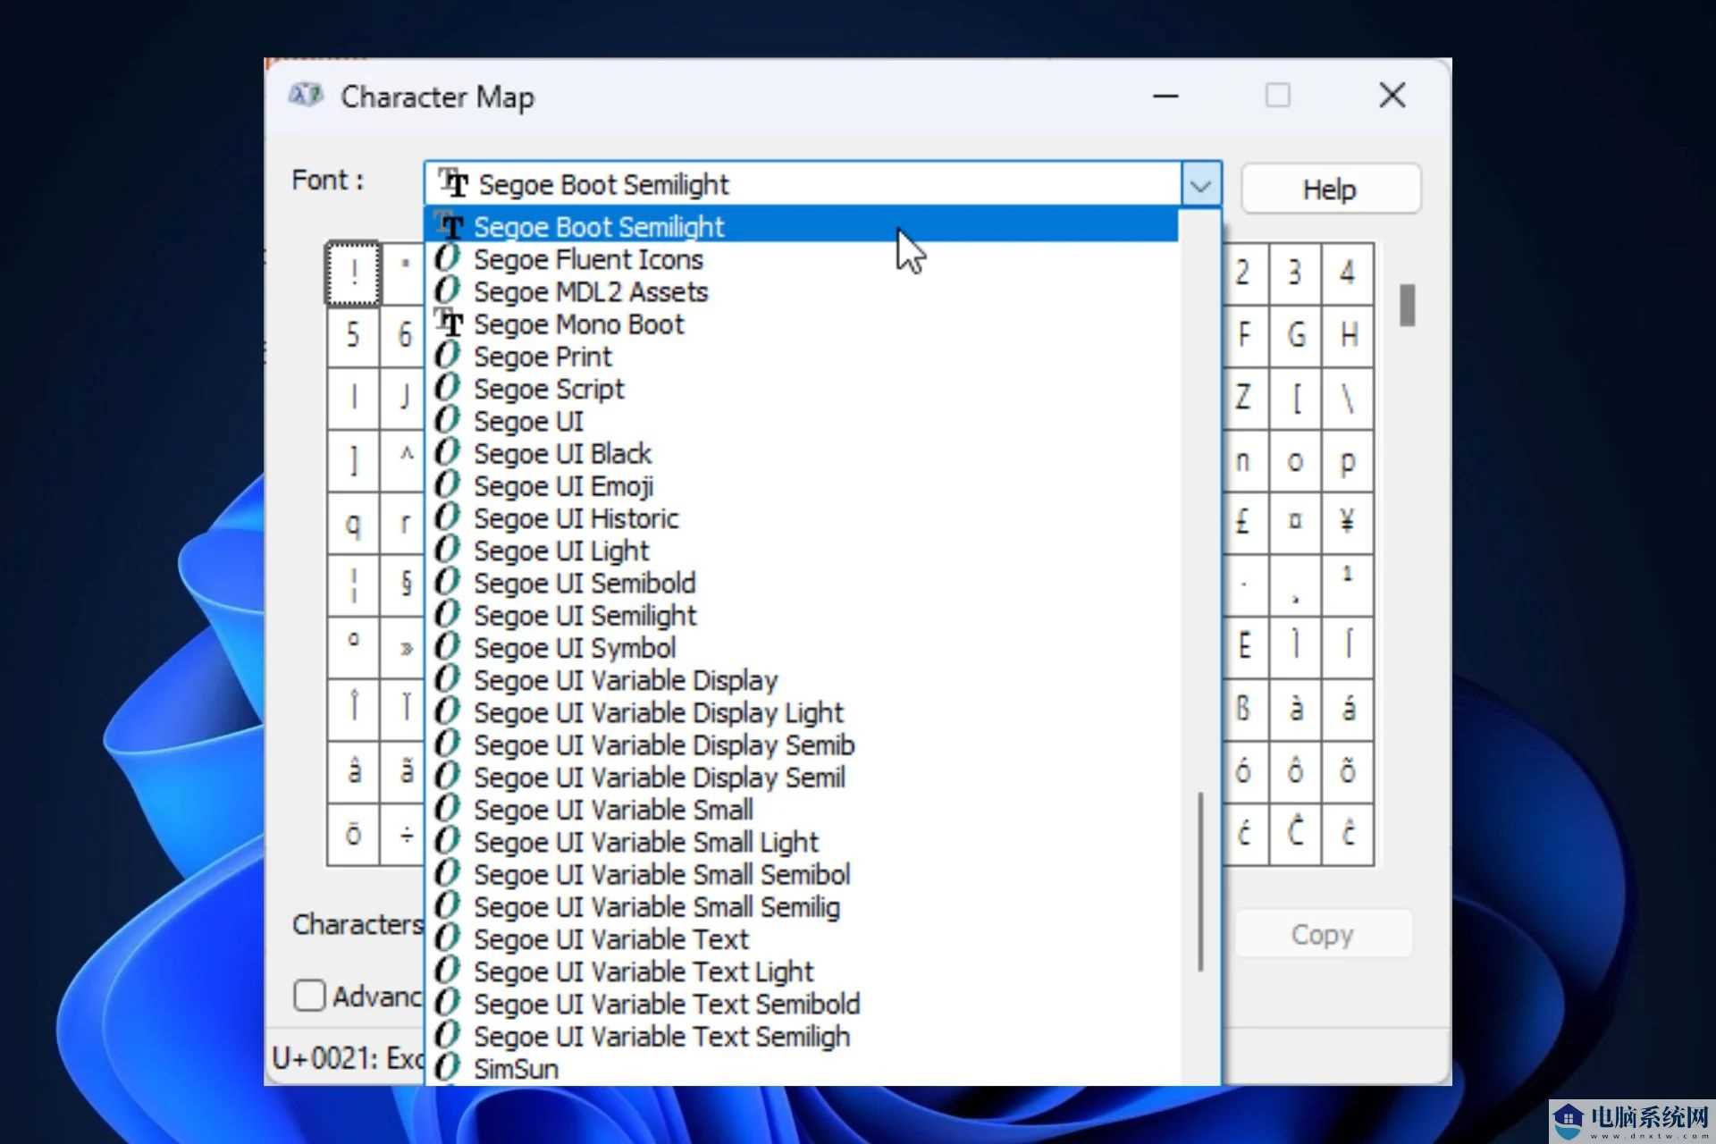This screenshot has width=1716, height=1144.
Task: Select the letter G character cell
Action: [x=1295, y=335]
